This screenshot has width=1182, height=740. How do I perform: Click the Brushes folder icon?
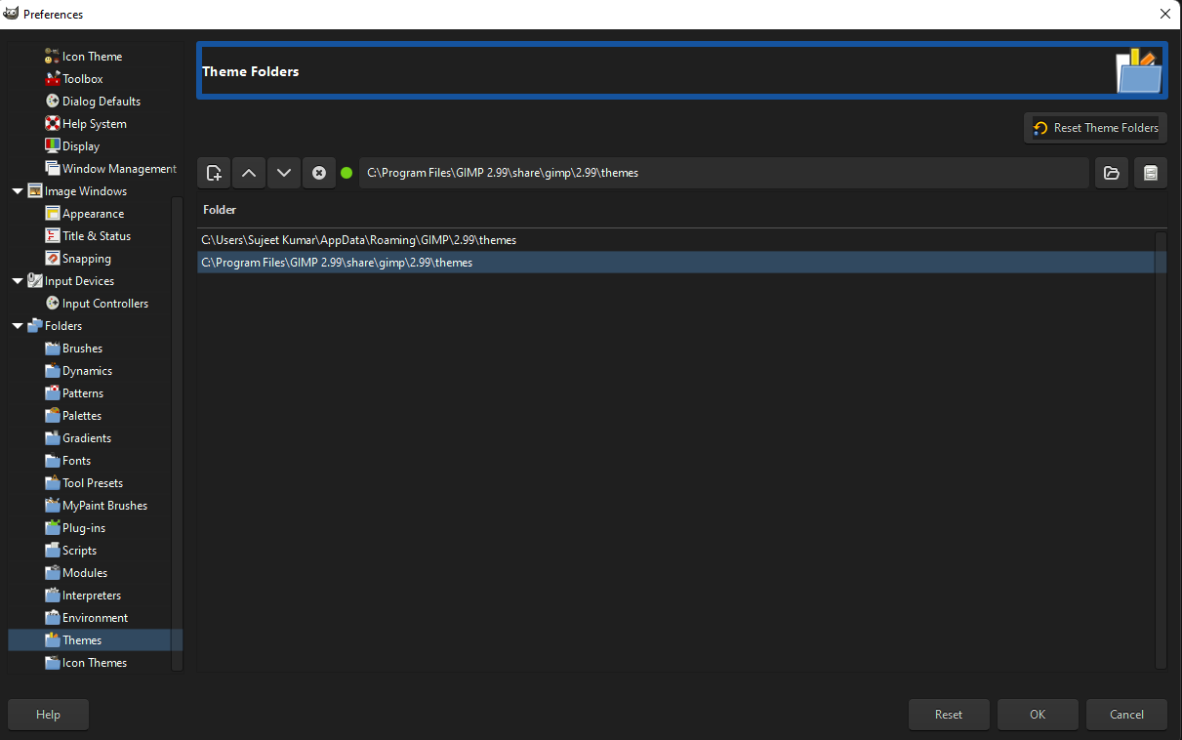(53, 349)
